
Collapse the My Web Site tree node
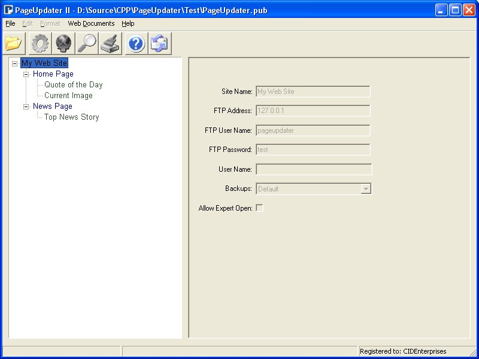14,63
